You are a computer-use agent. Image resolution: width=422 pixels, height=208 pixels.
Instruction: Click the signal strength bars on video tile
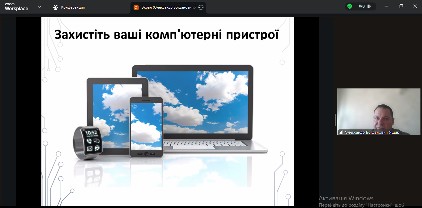(x=341, y=132)
